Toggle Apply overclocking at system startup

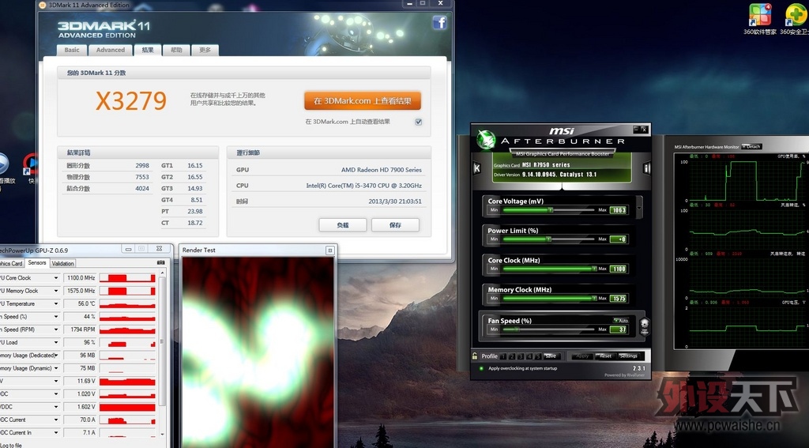click(481, 368)
